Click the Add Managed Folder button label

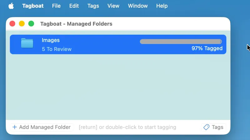point(45,127)
